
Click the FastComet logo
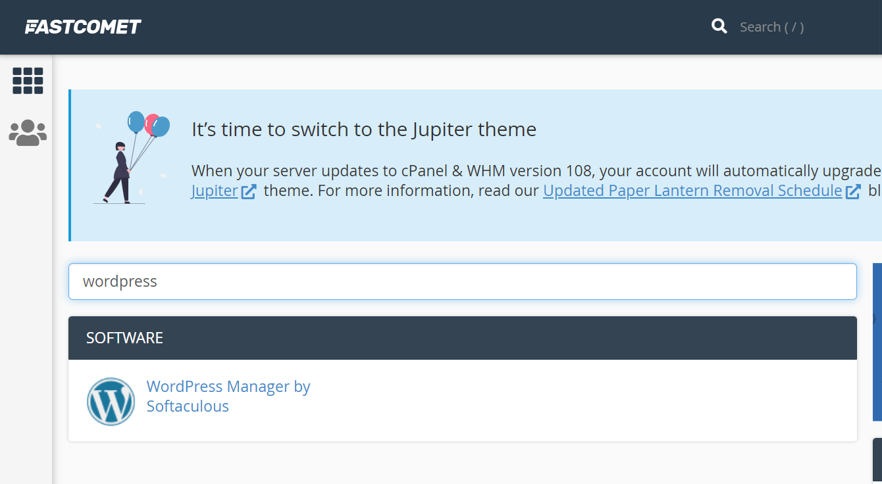(x=83, y=27)
